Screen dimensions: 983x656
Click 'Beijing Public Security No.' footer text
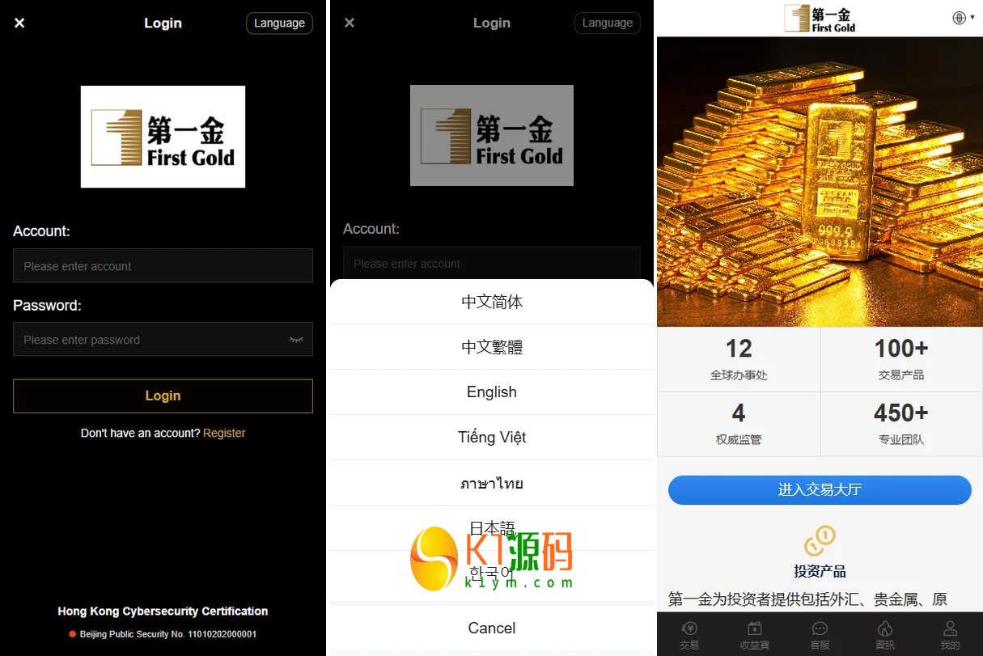pyautogui.click(x=168, y=634)
